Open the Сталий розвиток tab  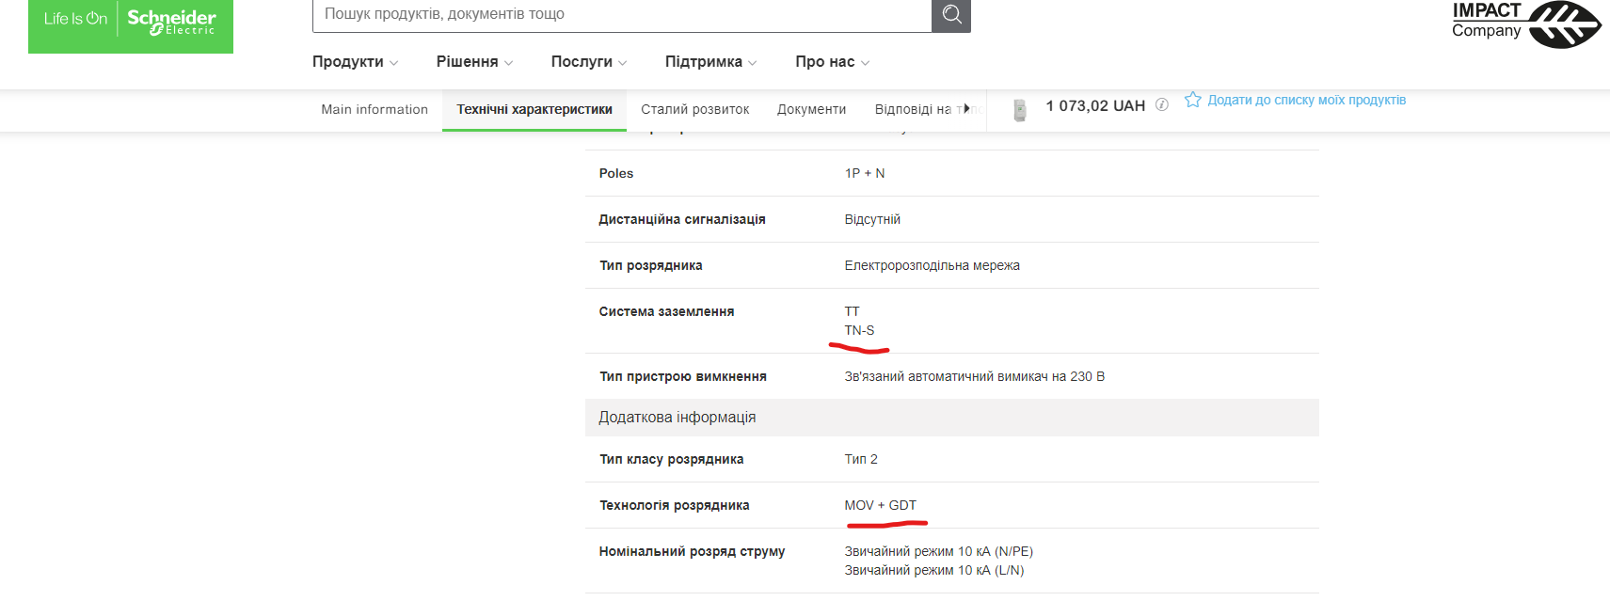point(695,109)
